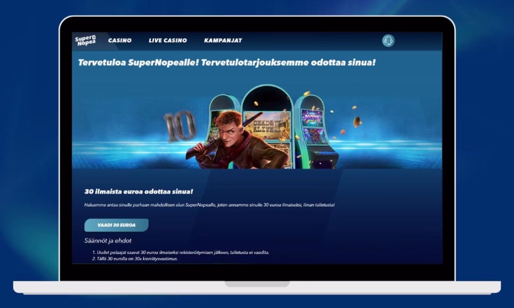Click the 'Haluamme antaa sinulle parhaan' paragraph
The image size is (514, 308).
(x=210, y=205)
